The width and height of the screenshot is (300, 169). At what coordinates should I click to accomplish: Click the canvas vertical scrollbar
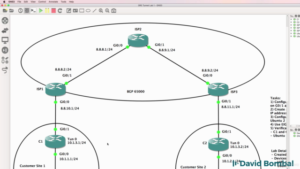(x=287, y=92)
